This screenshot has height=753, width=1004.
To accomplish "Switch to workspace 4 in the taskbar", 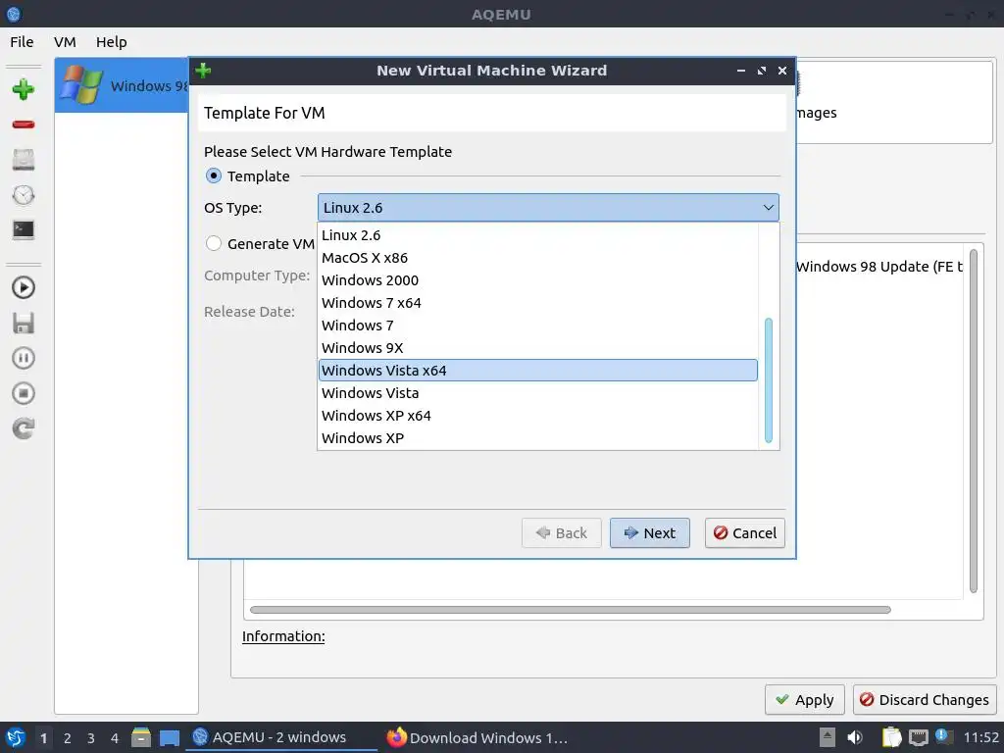I will [x=115, y=737].
